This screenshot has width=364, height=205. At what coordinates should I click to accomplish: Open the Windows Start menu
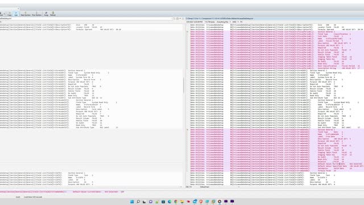(x=132, y=202)
